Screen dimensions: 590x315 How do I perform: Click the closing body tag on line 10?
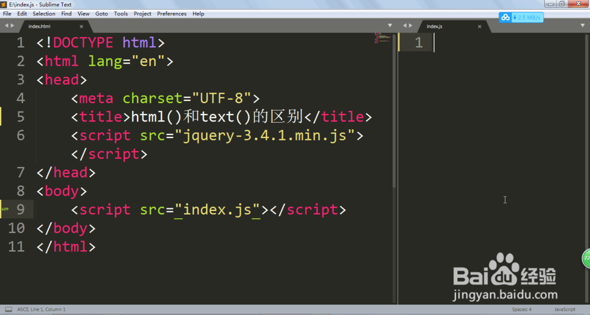pos(66,228)
